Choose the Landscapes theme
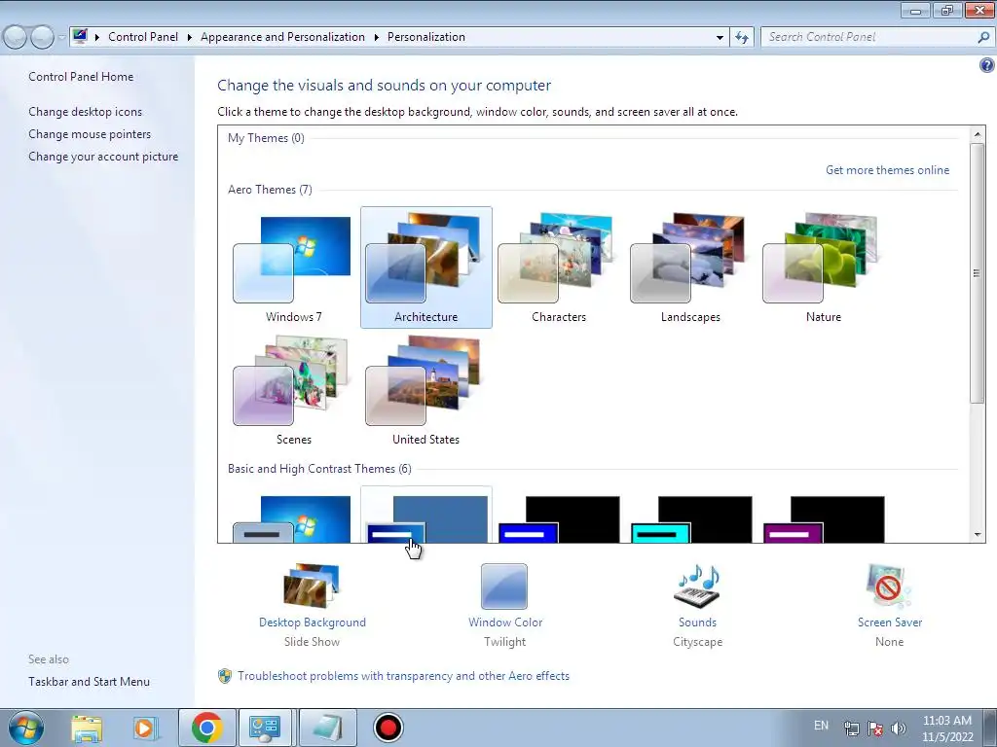The height and width of the screenshot is (747, 997). pyautogui.click(x=690, y=267)
